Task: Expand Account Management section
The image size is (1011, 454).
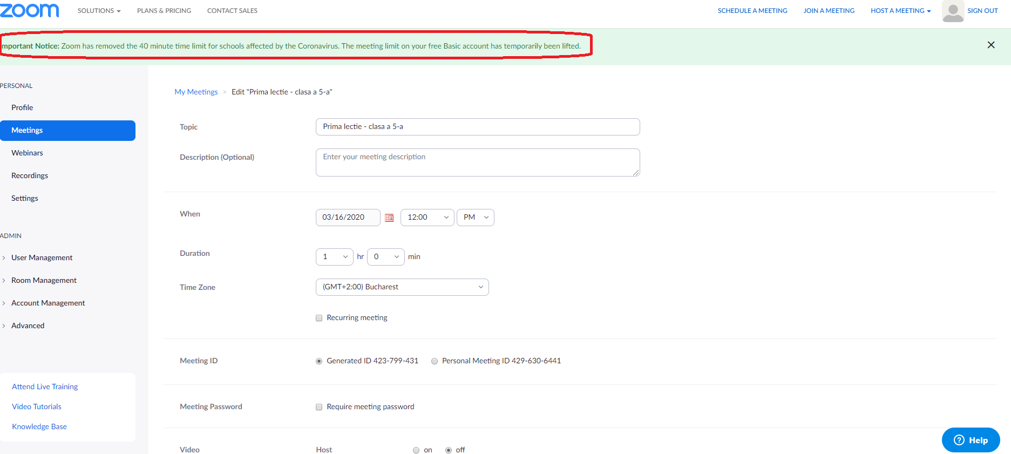Action: click(x=48, y=303)
